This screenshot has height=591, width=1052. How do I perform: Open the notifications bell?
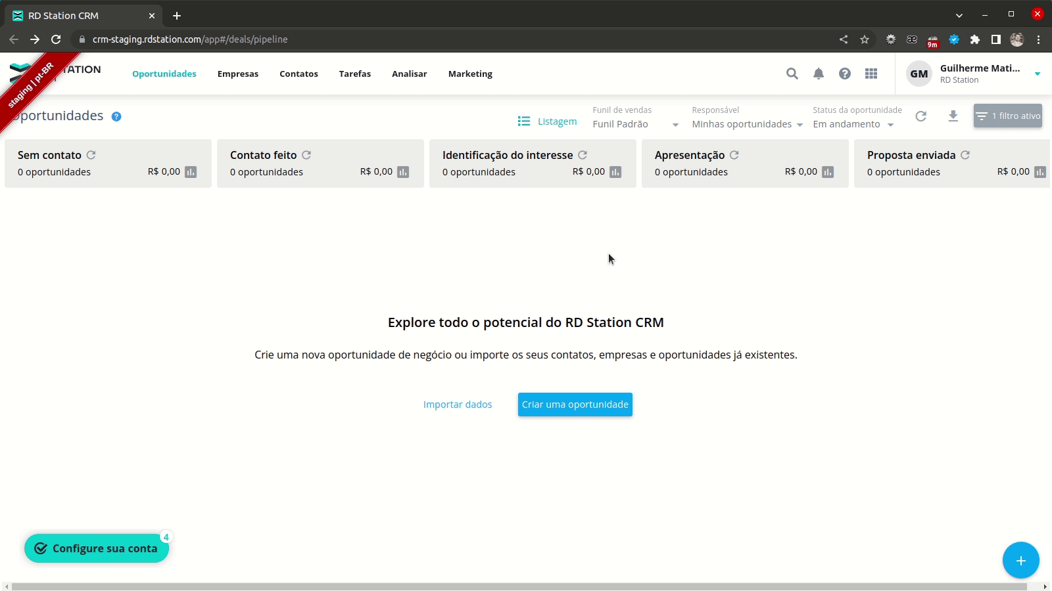coord(819,74)
